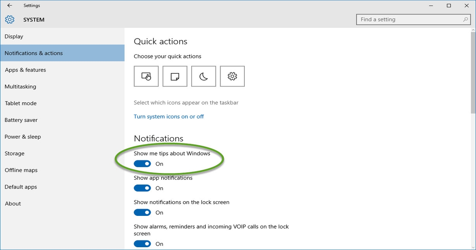
Task: Click the search magnifier in Find a setting
Action: [x=464, y=19]
